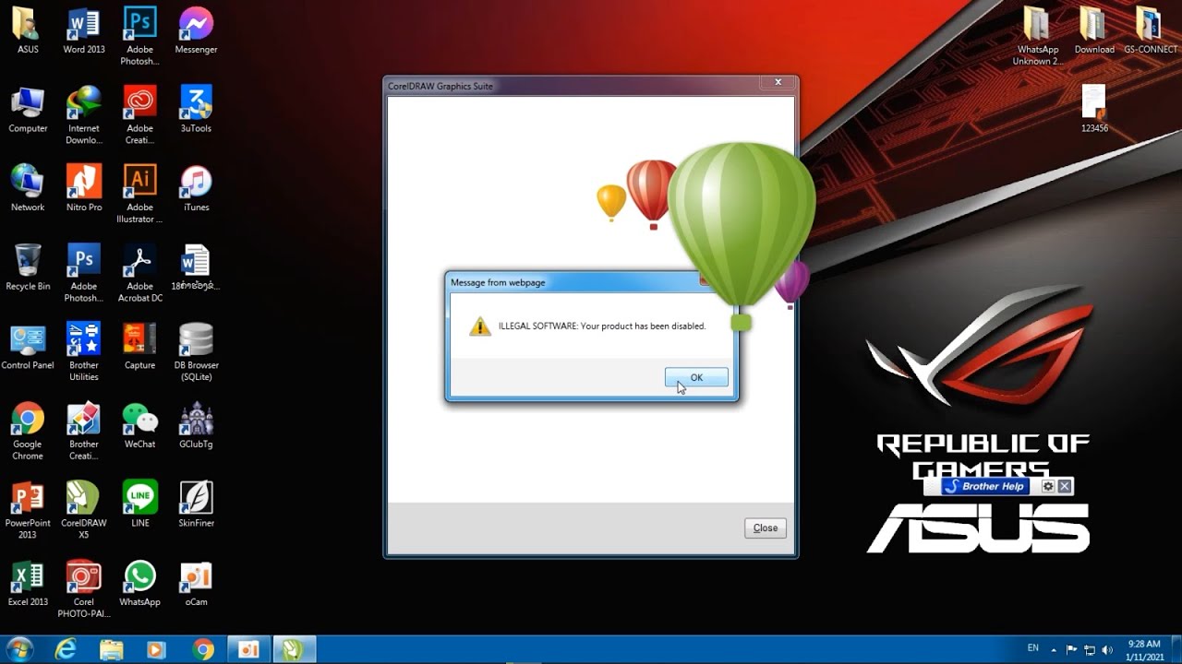Image resolution: width=1182 pixels, height=664 pixels.
Task: Click OK in the illegal software message
Action: [696, 377]
